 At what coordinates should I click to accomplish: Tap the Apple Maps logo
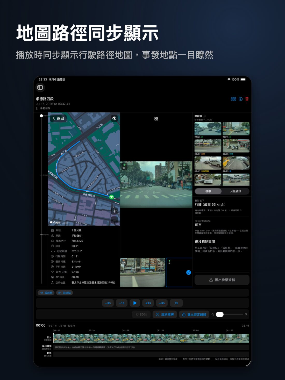(55, 222)
